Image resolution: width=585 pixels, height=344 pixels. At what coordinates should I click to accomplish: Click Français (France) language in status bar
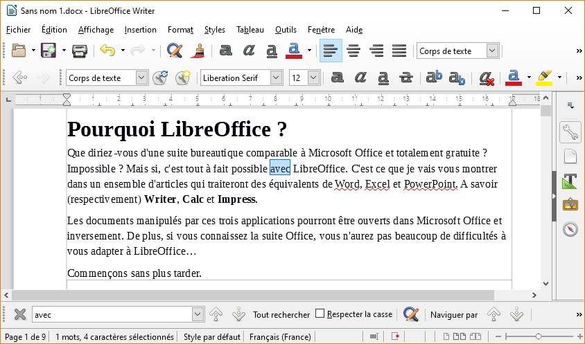click(x=280, y=337)
